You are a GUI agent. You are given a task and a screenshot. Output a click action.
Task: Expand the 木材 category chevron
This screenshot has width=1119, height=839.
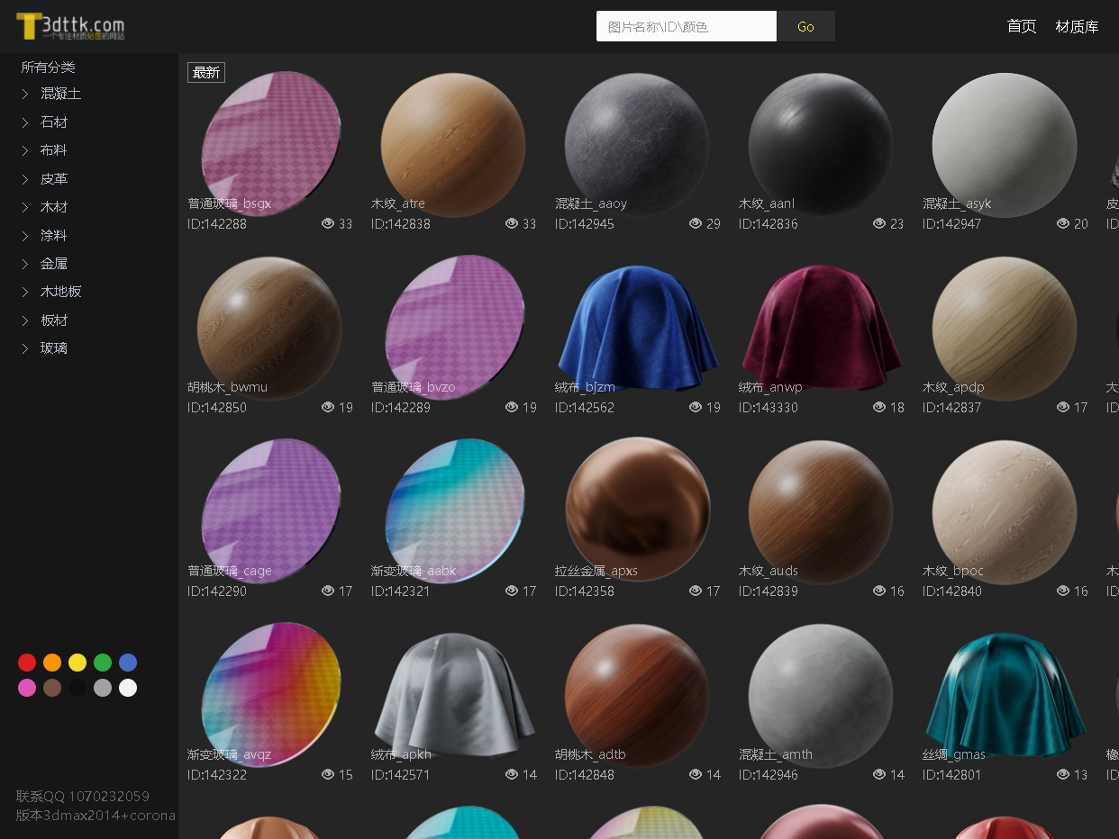click(x=25, y=207)
